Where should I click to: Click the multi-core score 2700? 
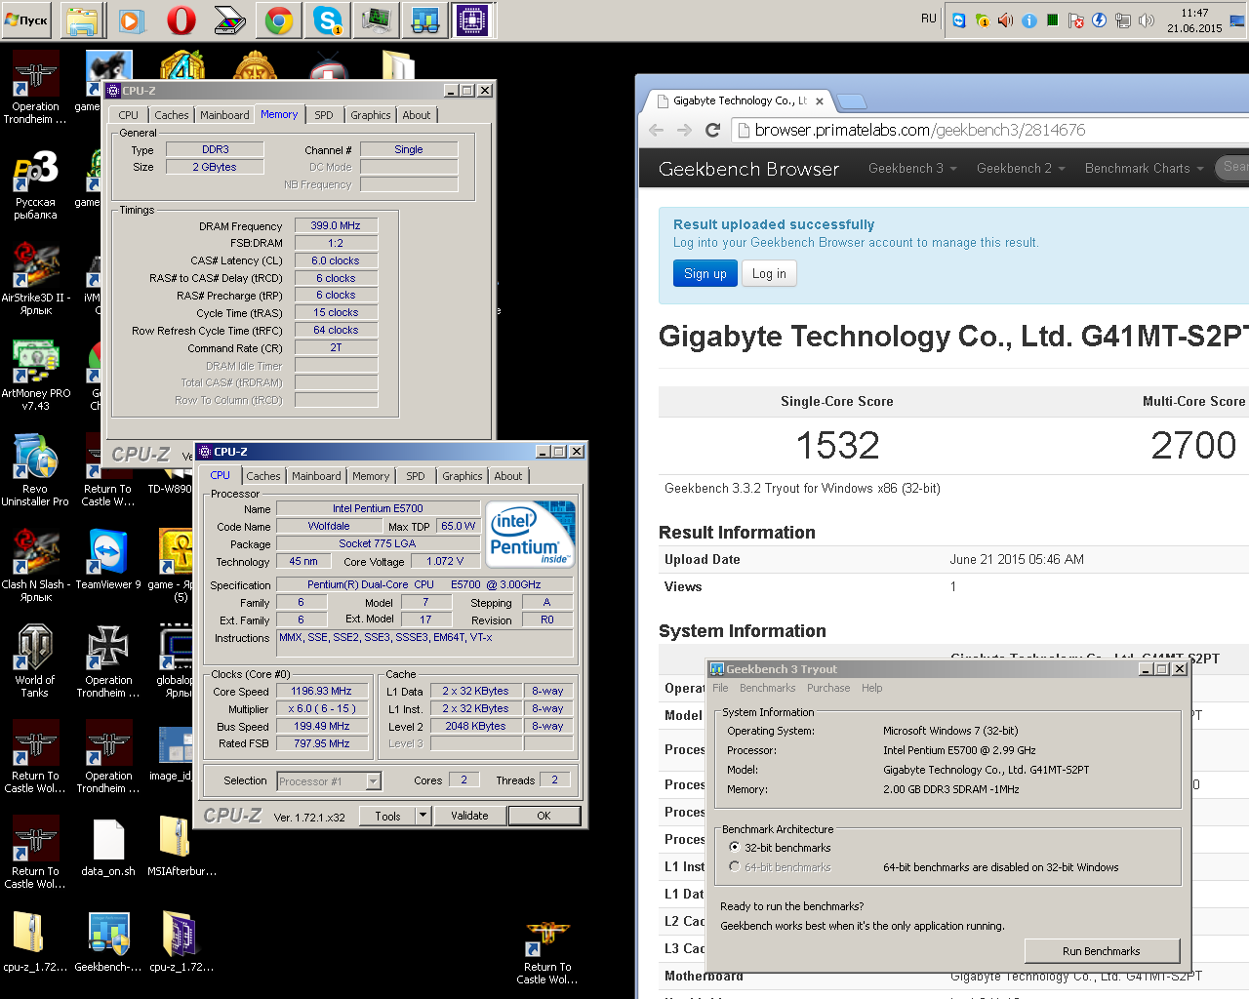(x=1193, y=446)
